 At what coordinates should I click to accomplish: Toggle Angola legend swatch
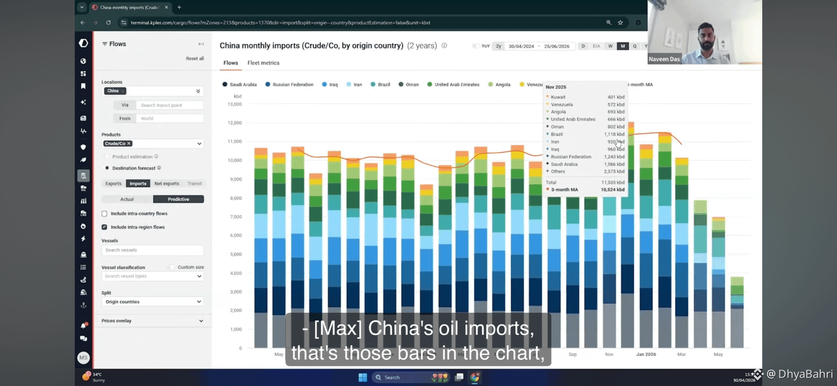coord(490,84)
